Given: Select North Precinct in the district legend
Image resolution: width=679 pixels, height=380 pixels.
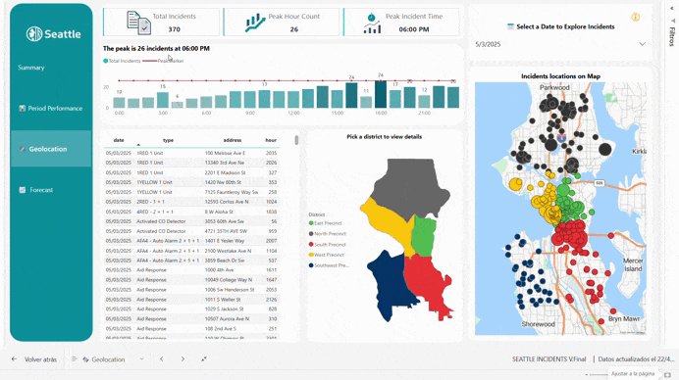Looking at the screenshot, I should click(x=327, y=233).
